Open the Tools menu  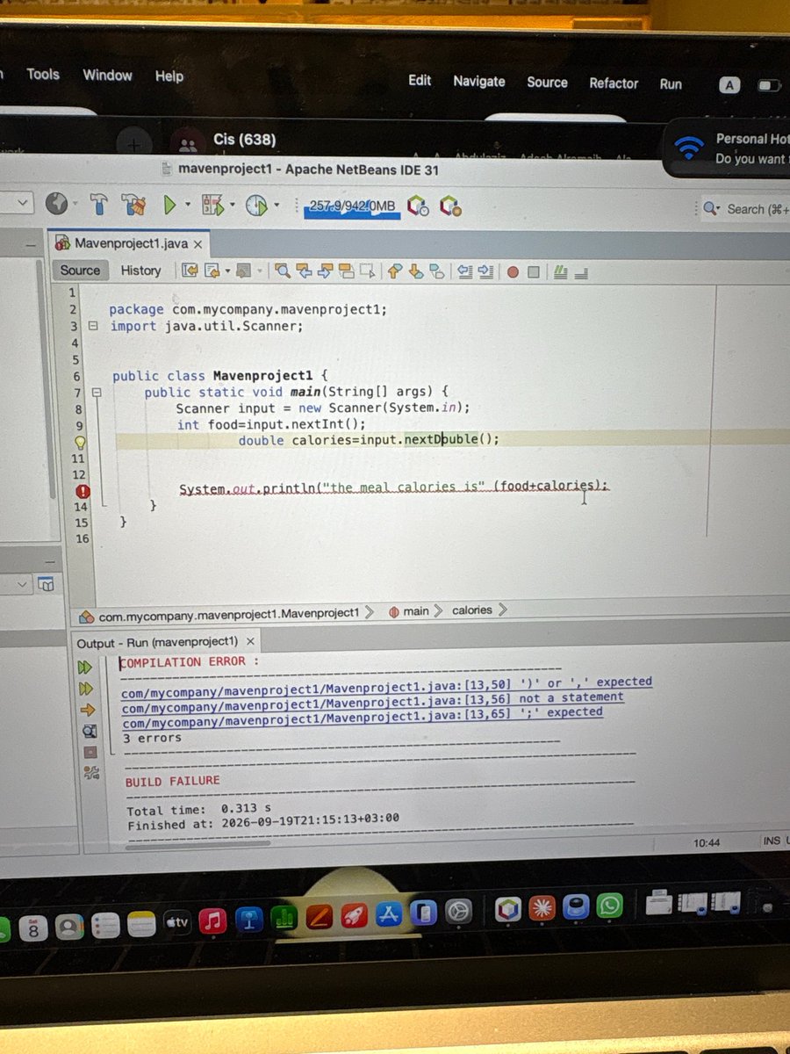[43, 74]
